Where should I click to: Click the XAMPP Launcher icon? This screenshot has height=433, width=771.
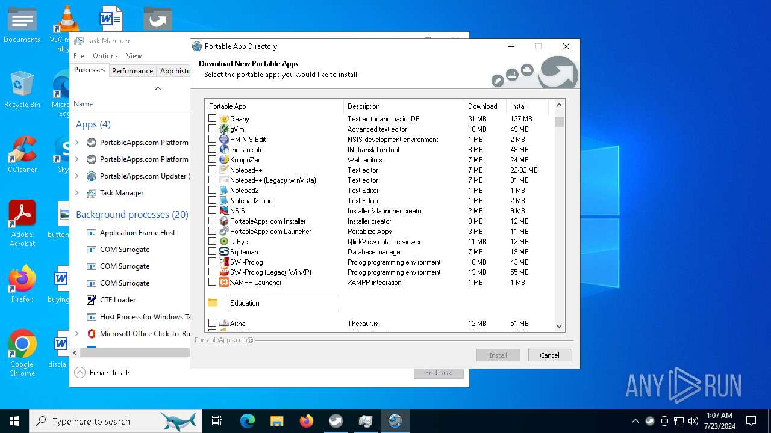(x=224, y=283)
